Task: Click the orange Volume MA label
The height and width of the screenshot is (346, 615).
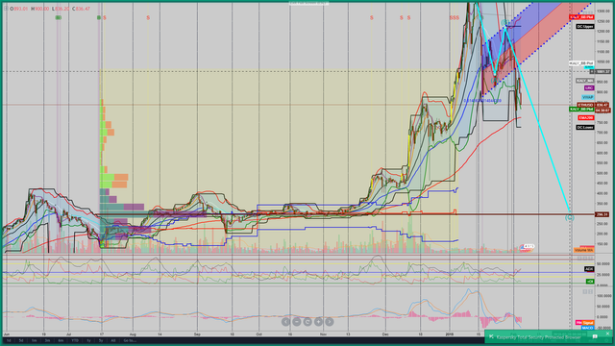Action: pos(584,250)
